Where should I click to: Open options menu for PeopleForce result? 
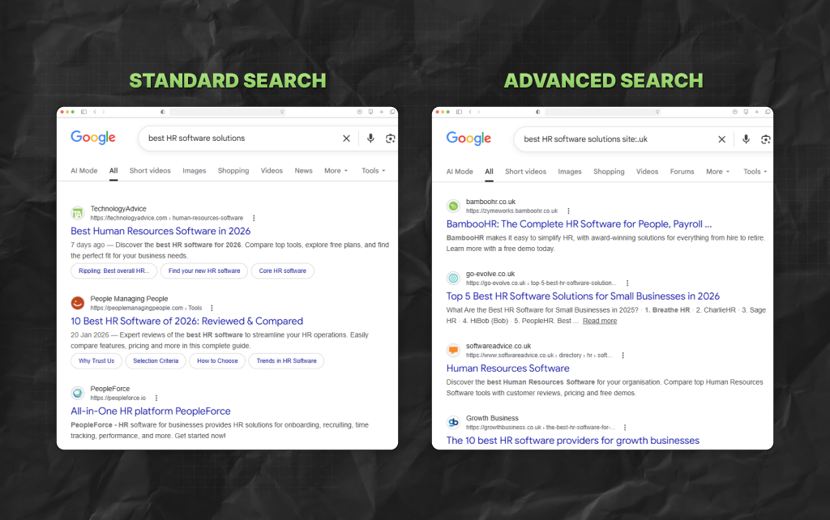156,398
